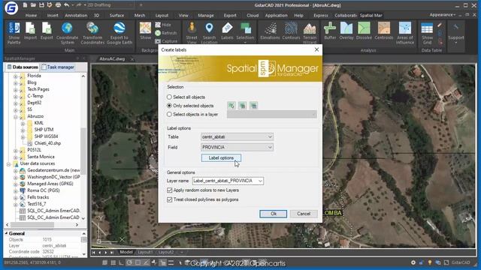Viewport: 481px width, 270px height.
Task: Open the Table dropdown showing centri_abitati
Action: (x=237, y=136)
